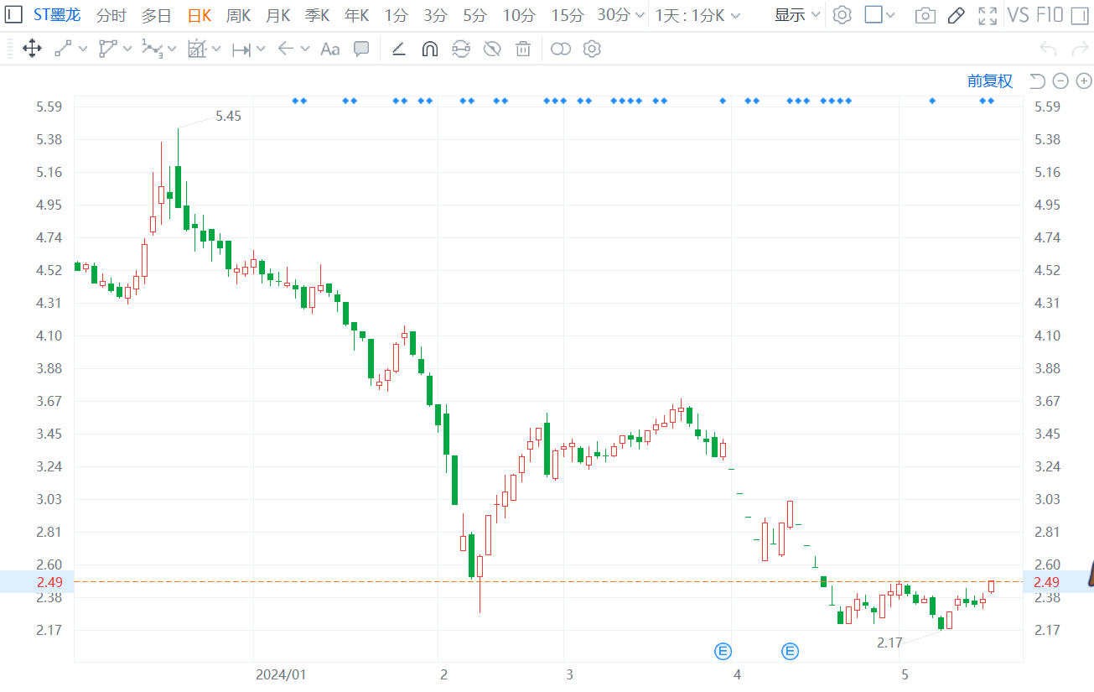The width and height of the screenshot is (1094, 692).
Task: Select the 1分 one-minute interval
Action: 396,15
